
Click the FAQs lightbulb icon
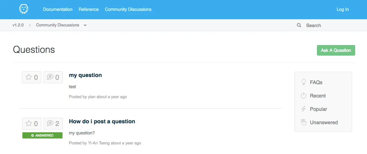click(x=304, y=82)
